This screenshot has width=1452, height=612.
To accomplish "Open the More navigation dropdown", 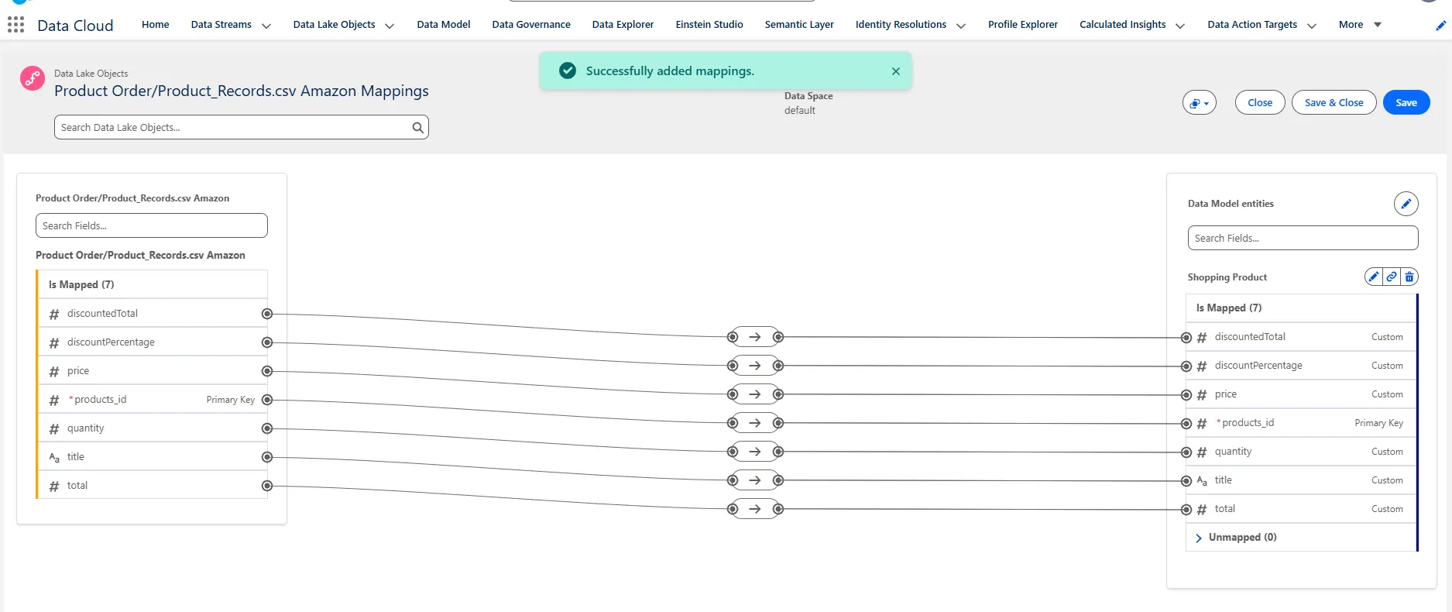I will point(1360,25).
